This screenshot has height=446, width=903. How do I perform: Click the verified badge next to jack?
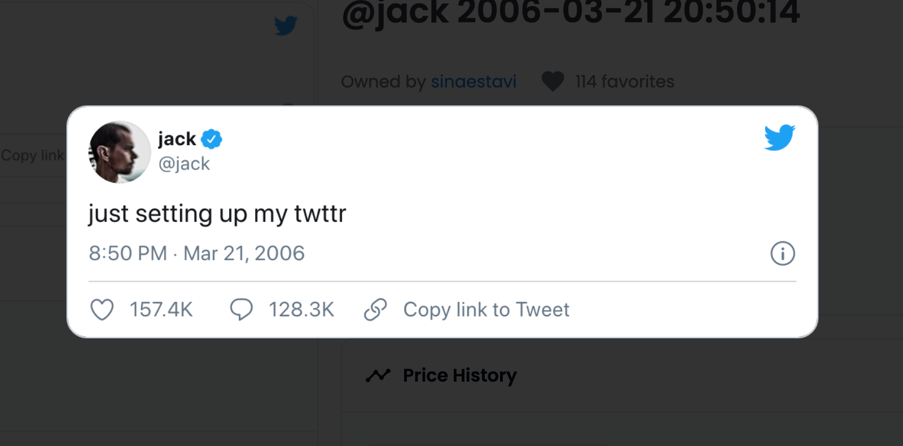212,138
